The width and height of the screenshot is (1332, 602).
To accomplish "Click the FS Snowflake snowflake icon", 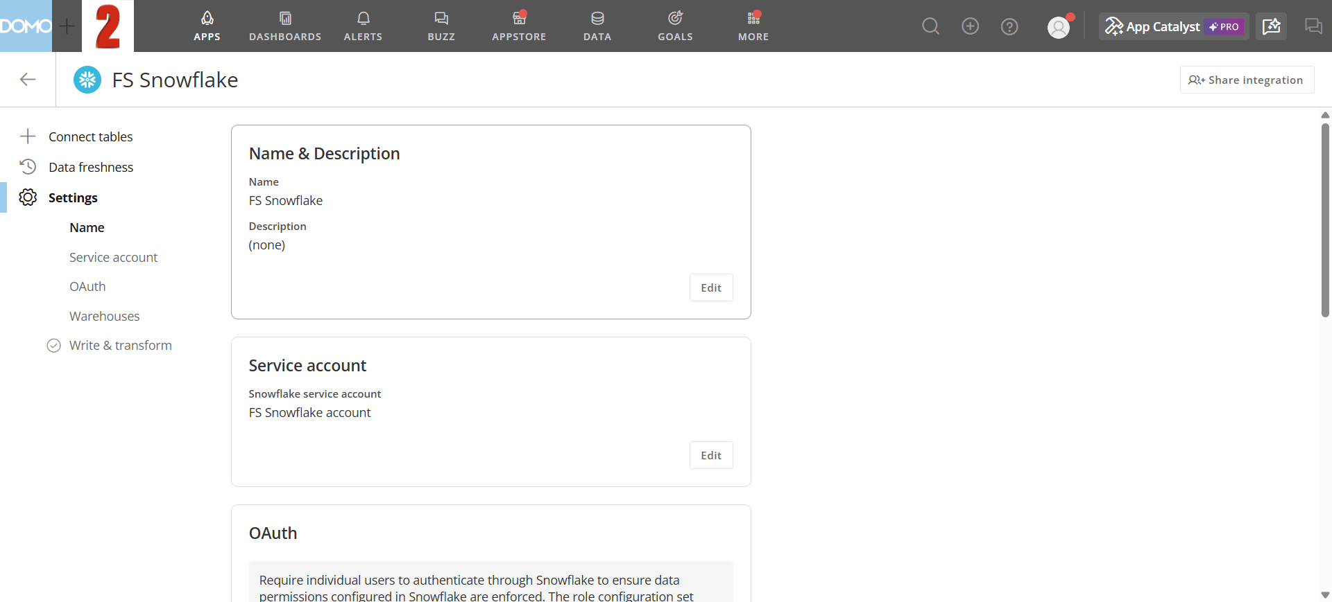I will tap(87, 80).
